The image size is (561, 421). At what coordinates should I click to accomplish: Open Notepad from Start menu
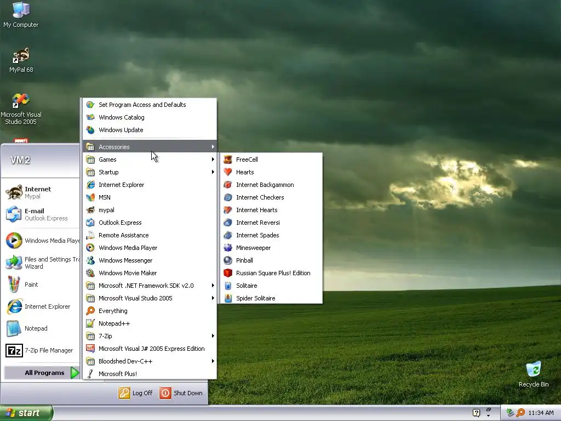(42, 328)
